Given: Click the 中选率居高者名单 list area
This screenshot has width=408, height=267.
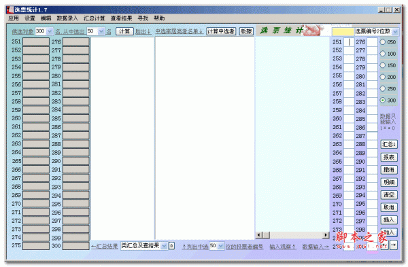Looking at the screenshot, I should (205, 138).
